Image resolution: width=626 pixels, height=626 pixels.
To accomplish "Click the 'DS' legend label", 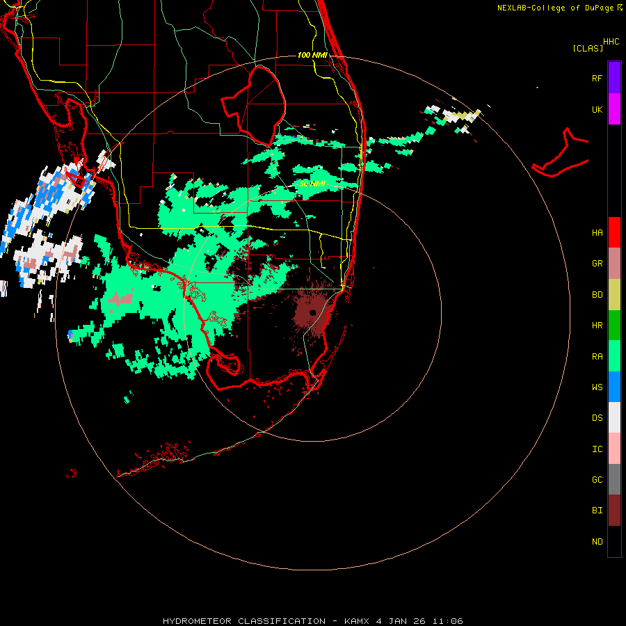I will pos(597,418).
